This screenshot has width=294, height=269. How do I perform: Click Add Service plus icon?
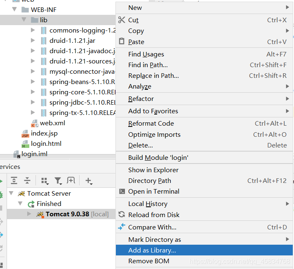point(89,181)
